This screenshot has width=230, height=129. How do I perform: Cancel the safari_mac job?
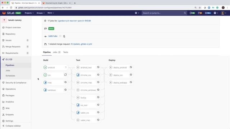pyautogui.click(x=98, y=120)
